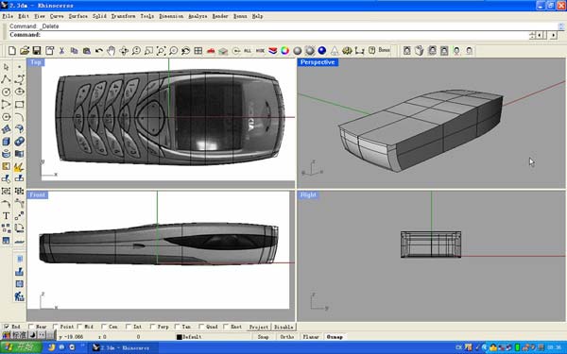
Task: Enable the Mid osnap checkbox
Action: click(x=79, y=327)
